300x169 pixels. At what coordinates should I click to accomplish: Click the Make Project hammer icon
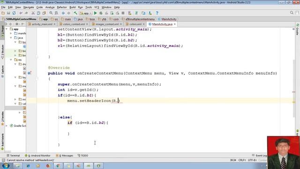(75, 13)
